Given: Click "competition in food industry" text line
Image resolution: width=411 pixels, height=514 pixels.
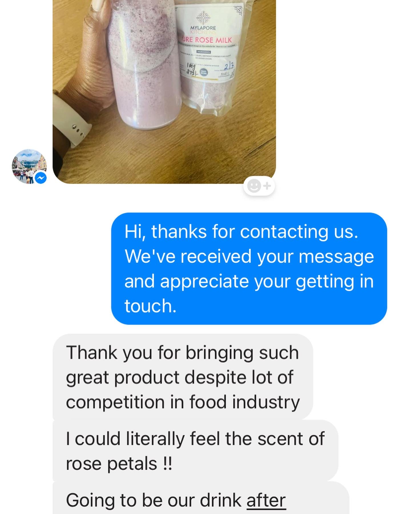Looking at the screenshot, I should coord(183,402).
